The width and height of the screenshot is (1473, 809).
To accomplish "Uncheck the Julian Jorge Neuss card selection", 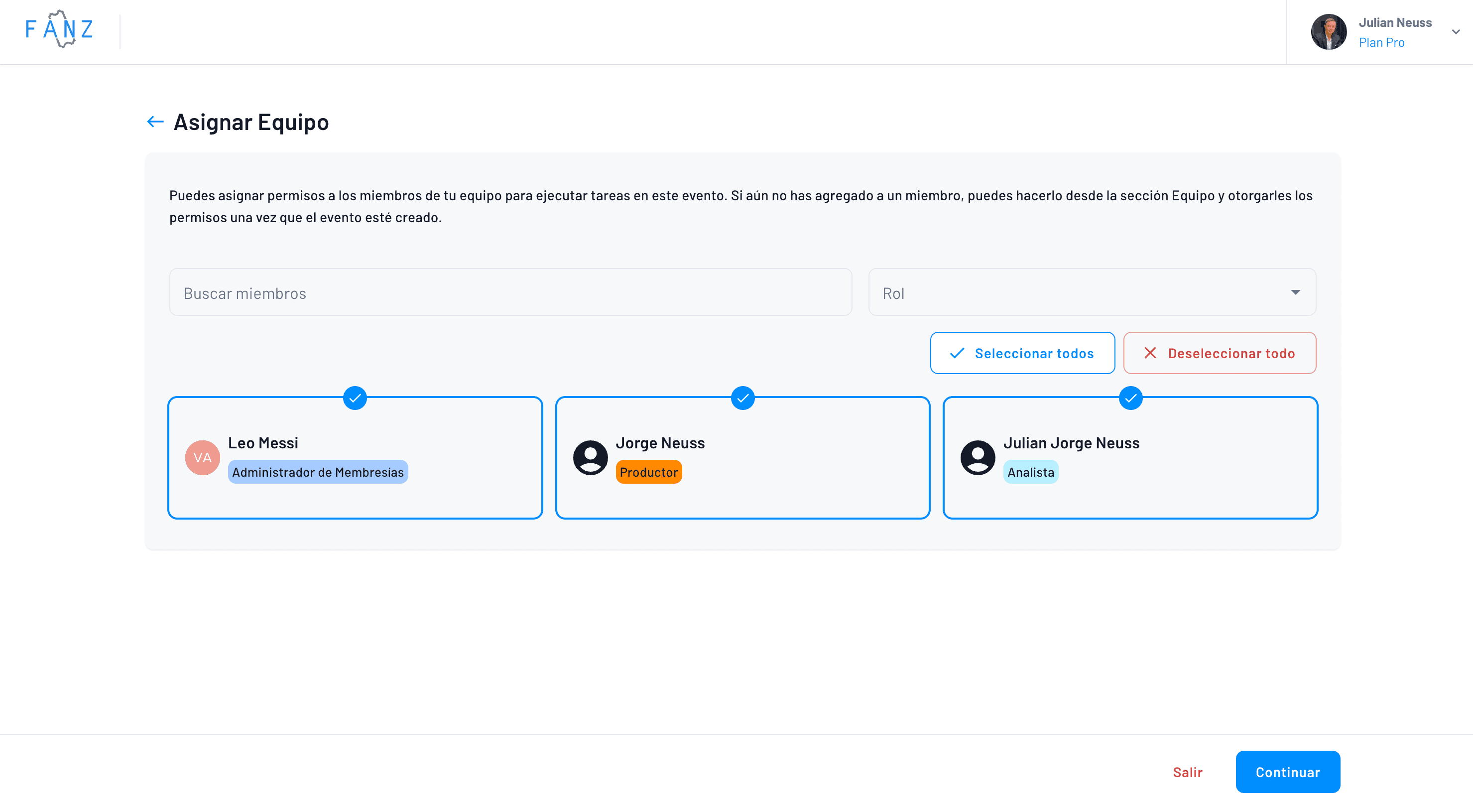I will point(1130,398).
